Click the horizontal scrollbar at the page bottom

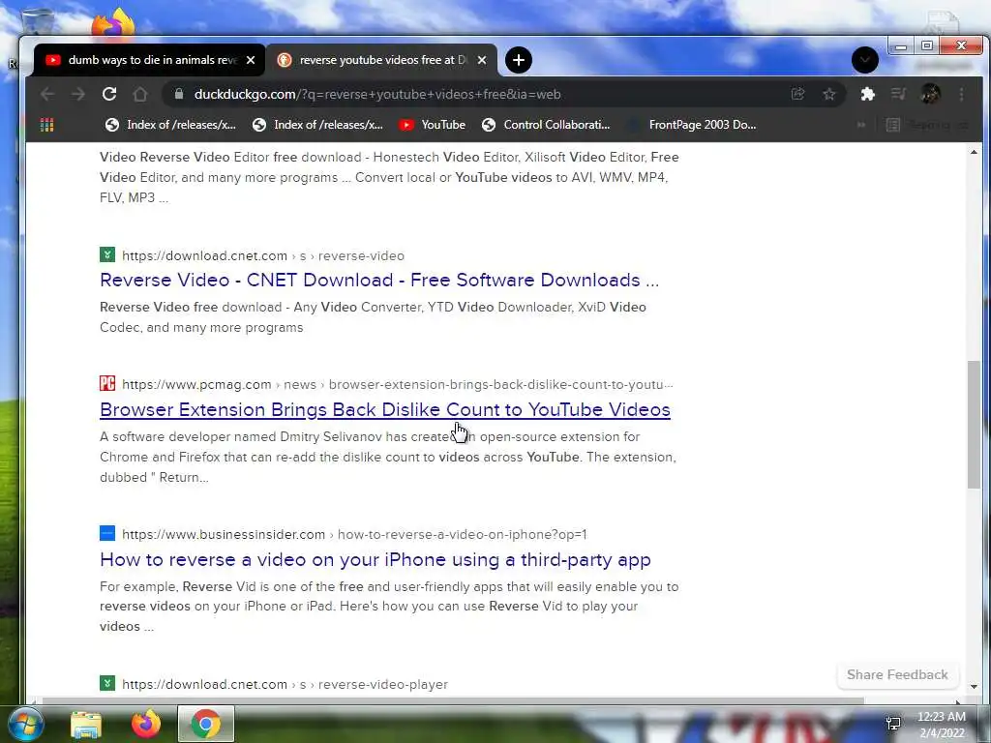tap(453, 700)
